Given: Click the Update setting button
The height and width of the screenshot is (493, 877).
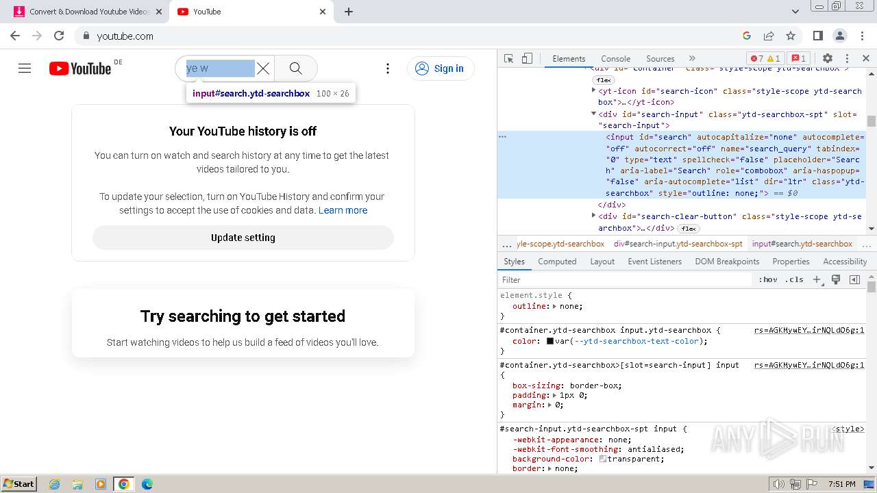Looking at the screenshot, I should click(243, 238).
